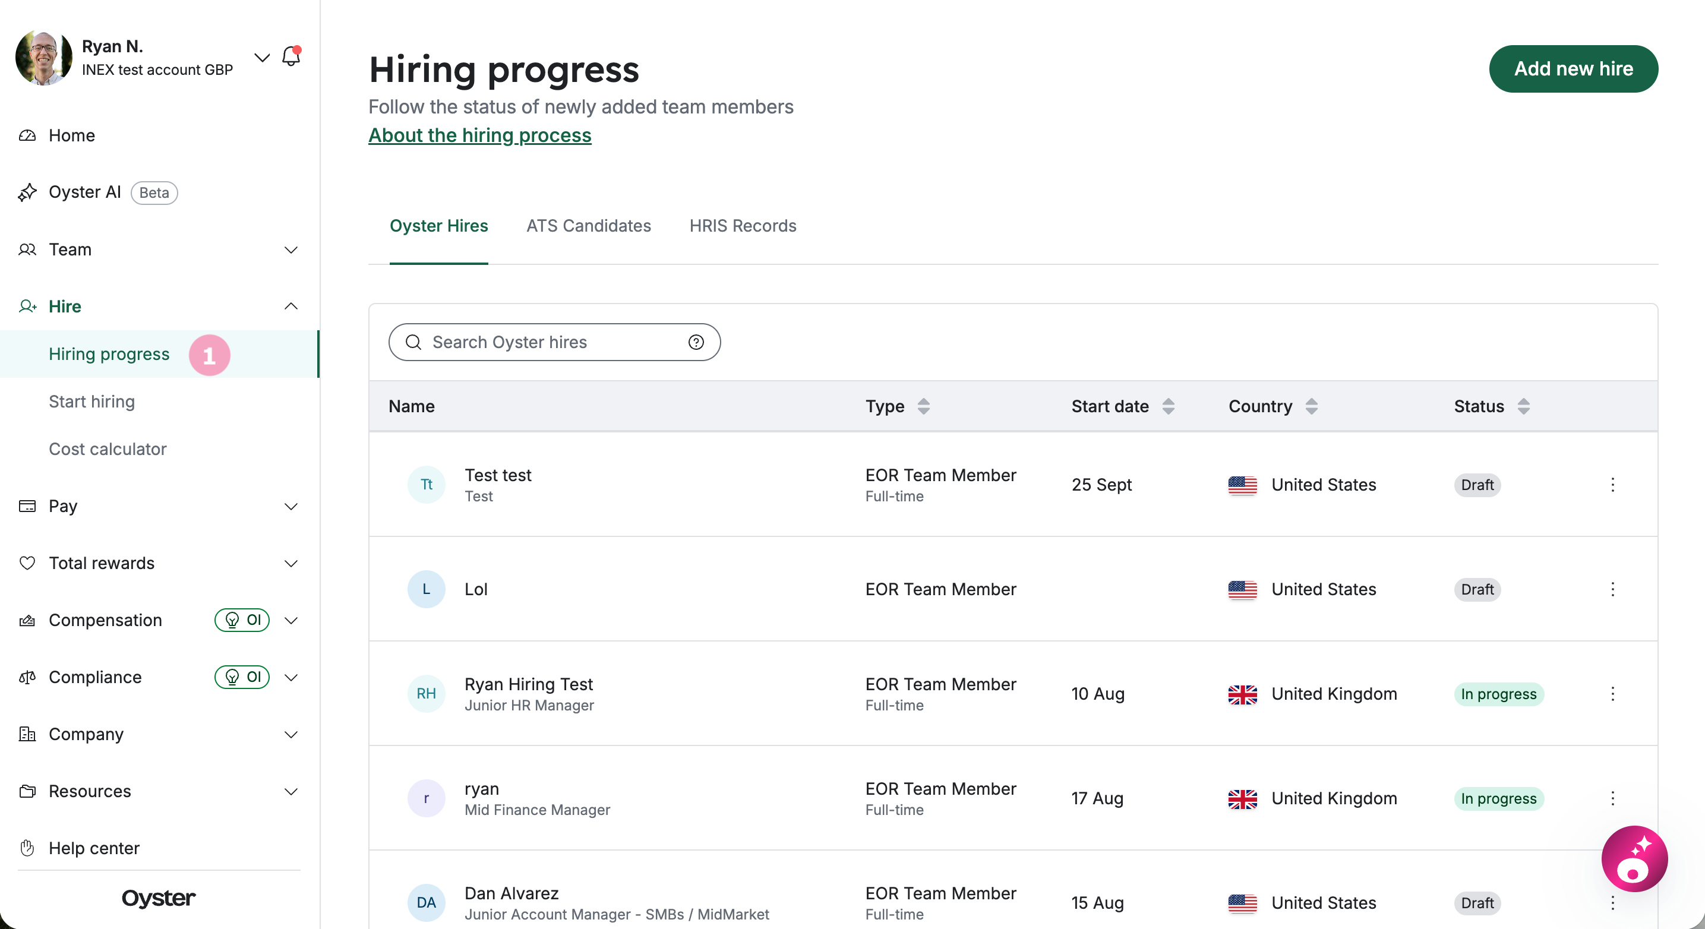Open About the hiring process link
Screen dimensions: 1705x929
pos(480,135)
